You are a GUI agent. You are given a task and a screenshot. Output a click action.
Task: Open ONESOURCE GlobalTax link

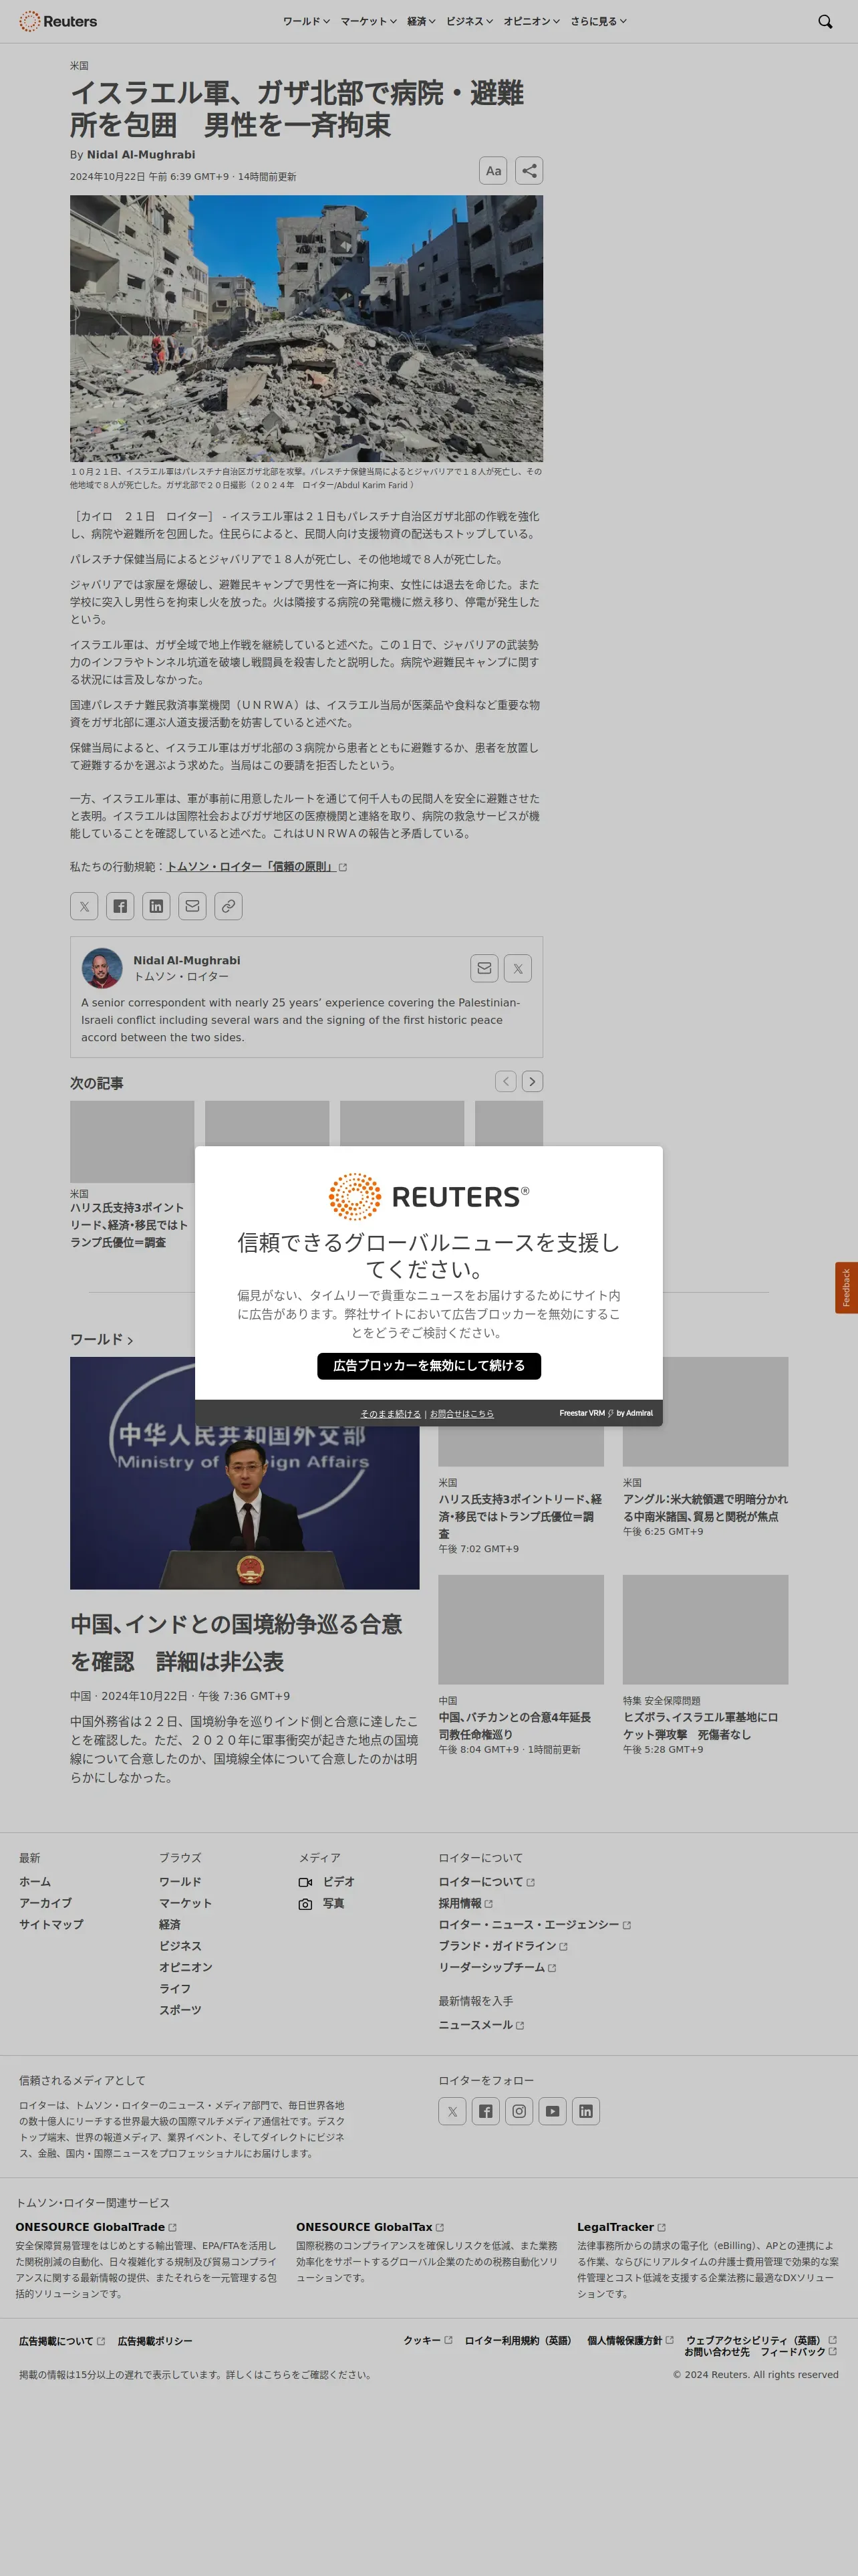(x=370, y=2227)
